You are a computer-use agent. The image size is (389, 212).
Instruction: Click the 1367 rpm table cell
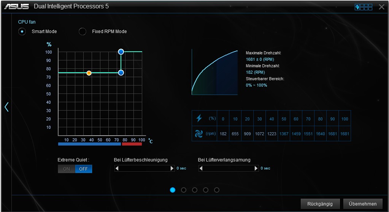click(x=284, y=134)
